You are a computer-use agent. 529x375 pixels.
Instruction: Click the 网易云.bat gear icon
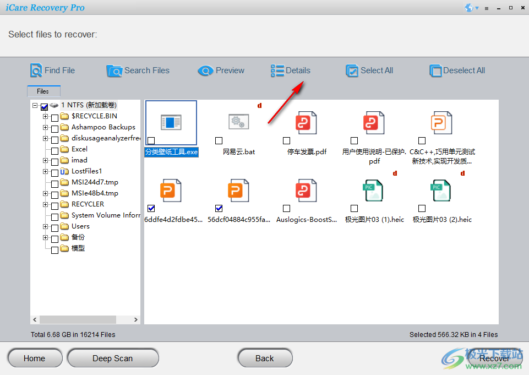click(x=238, y=122)
